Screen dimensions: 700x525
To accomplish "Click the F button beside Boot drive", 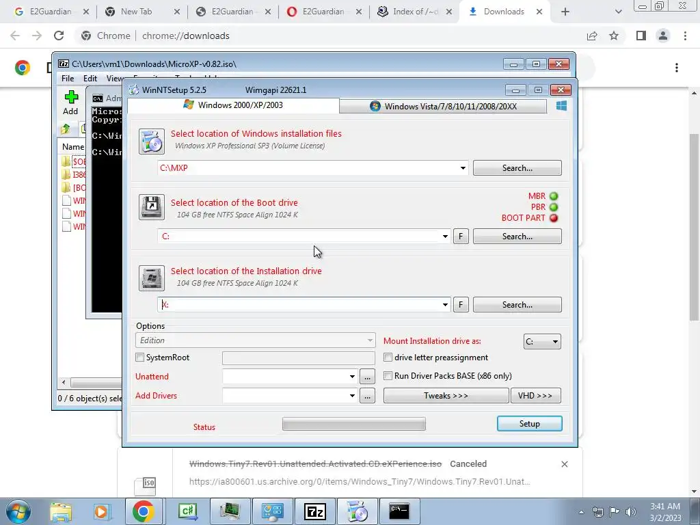I will click(x=461, y=236).
